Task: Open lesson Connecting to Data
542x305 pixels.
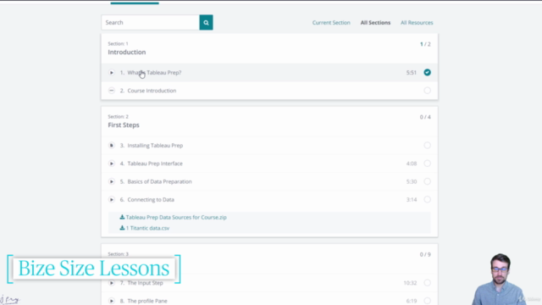Action: click(151, 200)
